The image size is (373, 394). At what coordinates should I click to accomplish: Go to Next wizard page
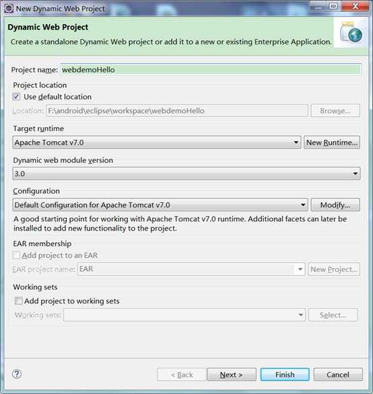coord(232,375)
